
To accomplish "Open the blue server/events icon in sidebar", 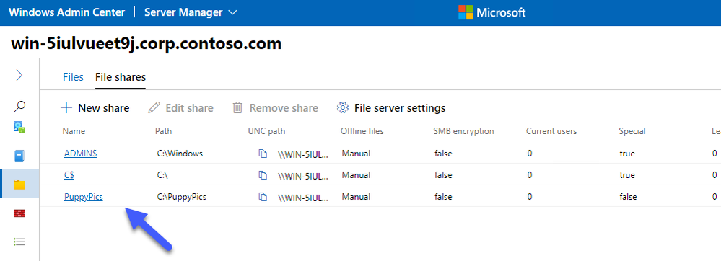I will pos(19,156).
